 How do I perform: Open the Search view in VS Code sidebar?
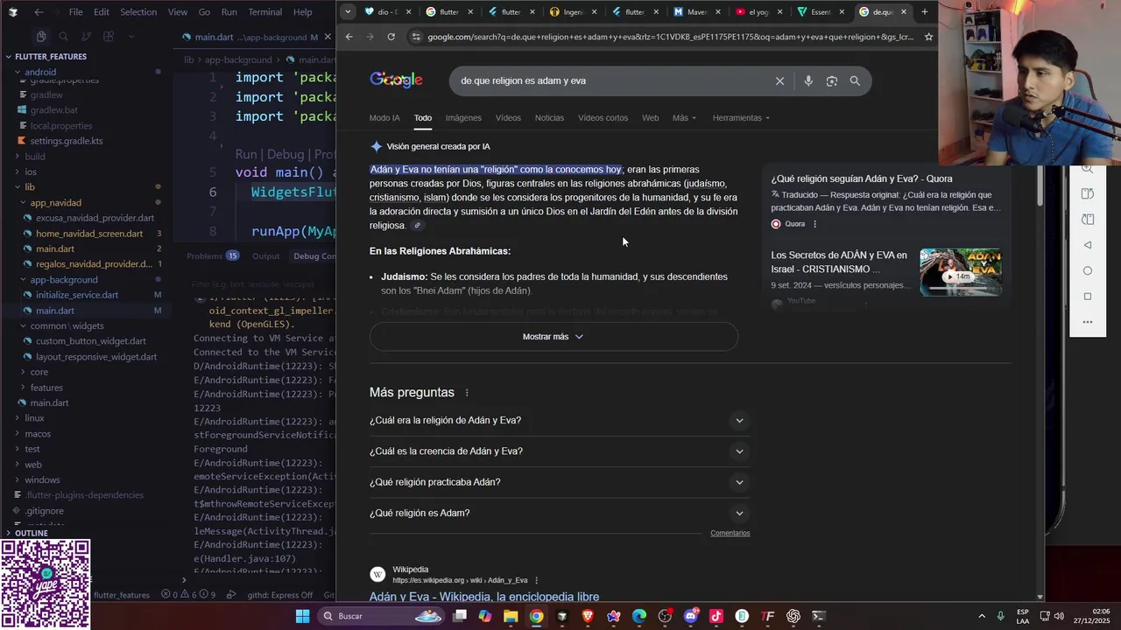pyautogui.click(x=63, y=37)
